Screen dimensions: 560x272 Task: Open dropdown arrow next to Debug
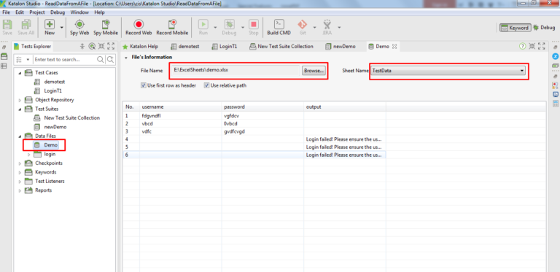tap(243, 27)
